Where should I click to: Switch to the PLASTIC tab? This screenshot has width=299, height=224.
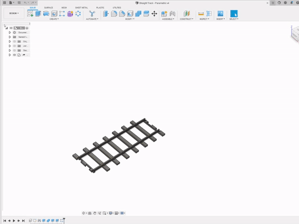[x=100, y=7]
